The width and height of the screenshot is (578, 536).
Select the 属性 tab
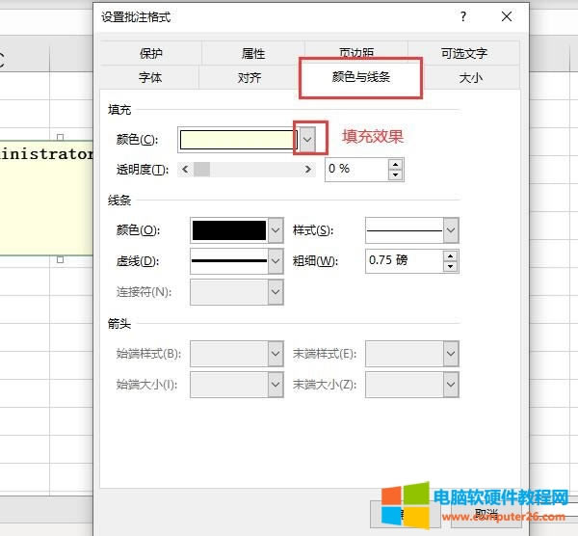click(253, 54)
